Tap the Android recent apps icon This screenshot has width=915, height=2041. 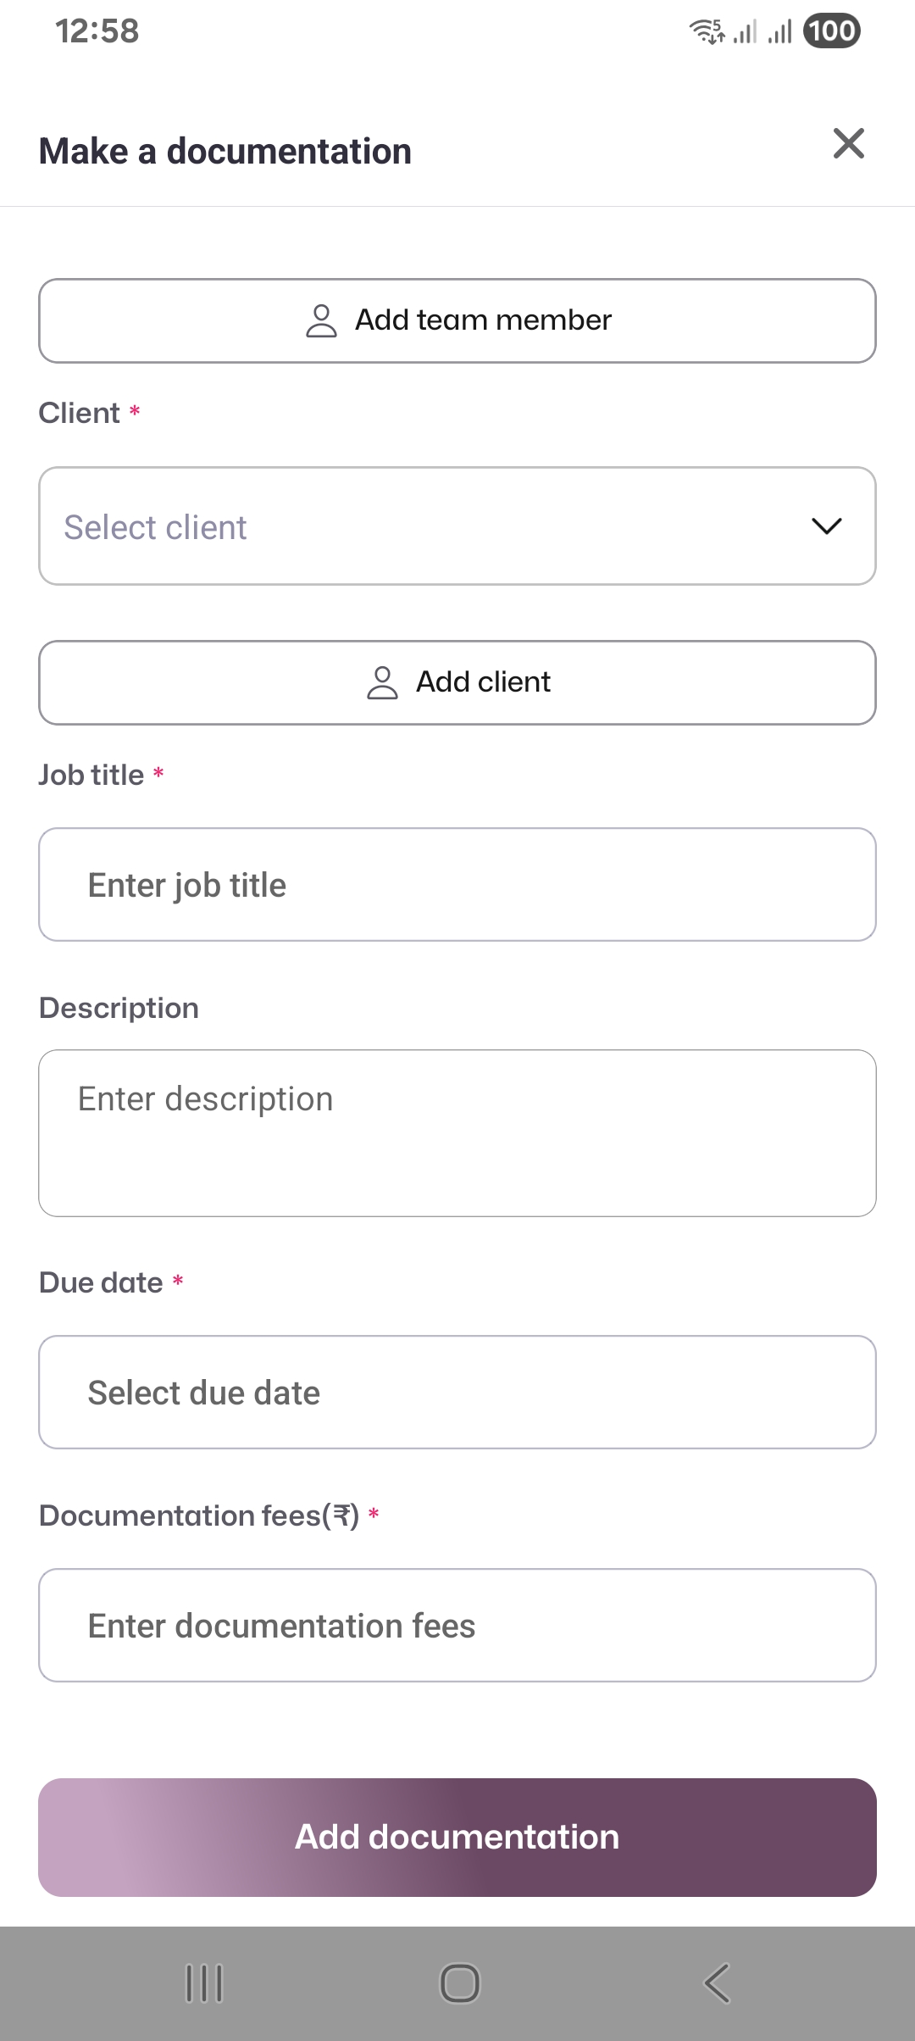[x=204, y=1983]
